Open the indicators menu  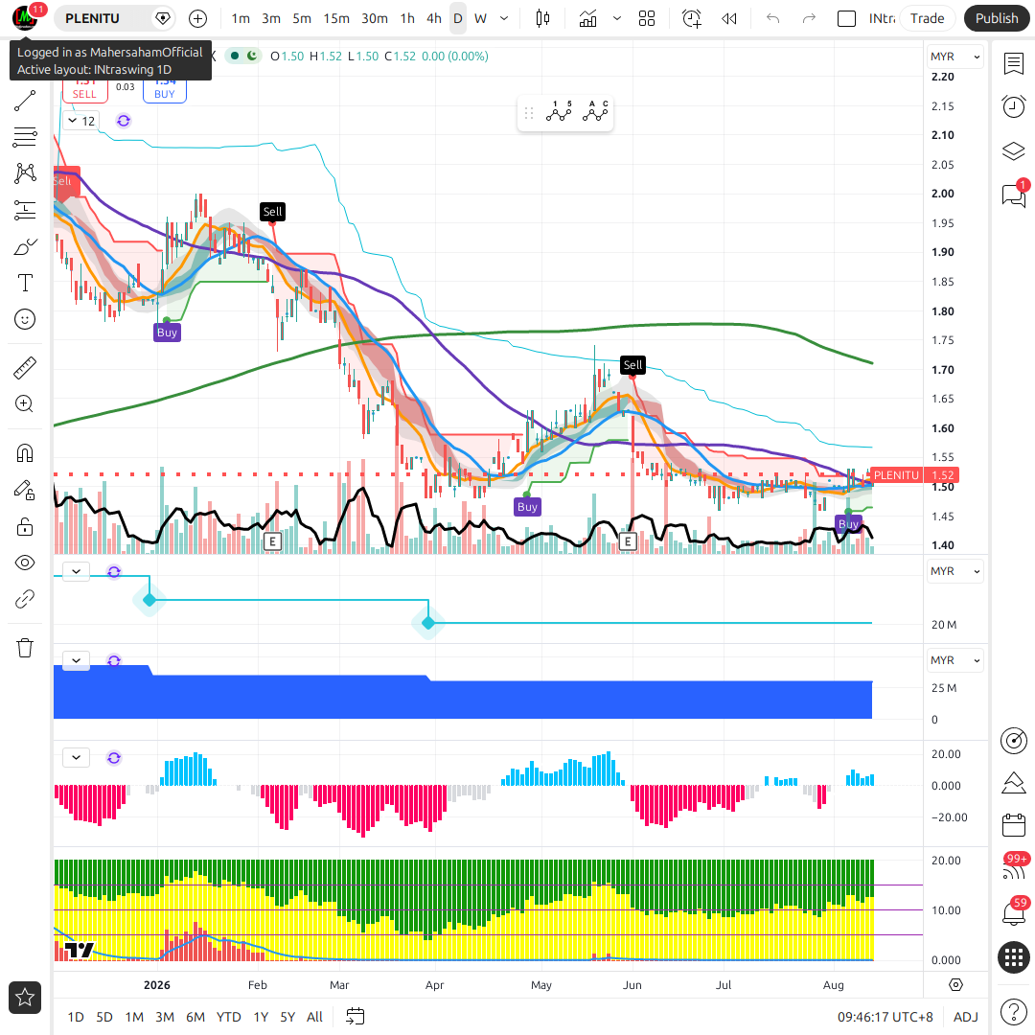(587, 18)
